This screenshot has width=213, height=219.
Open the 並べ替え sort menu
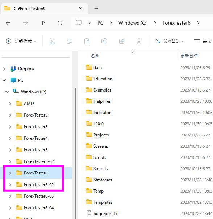point(169,41)
